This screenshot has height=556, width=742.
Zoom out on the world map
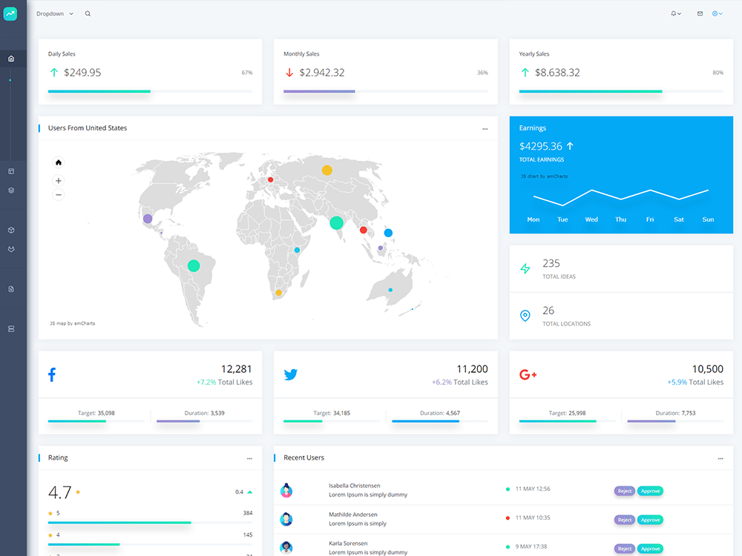coord(58,195)
